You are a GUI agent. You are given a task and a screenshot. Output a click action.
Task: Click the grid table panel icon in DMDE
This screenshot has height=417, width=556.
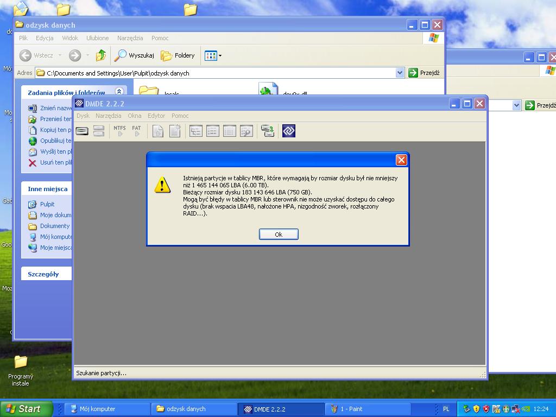click(230, 131)
